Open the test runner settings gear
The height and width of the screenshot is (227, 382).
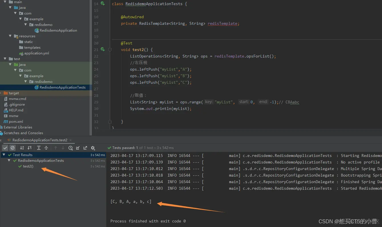[x=93, y=148]
